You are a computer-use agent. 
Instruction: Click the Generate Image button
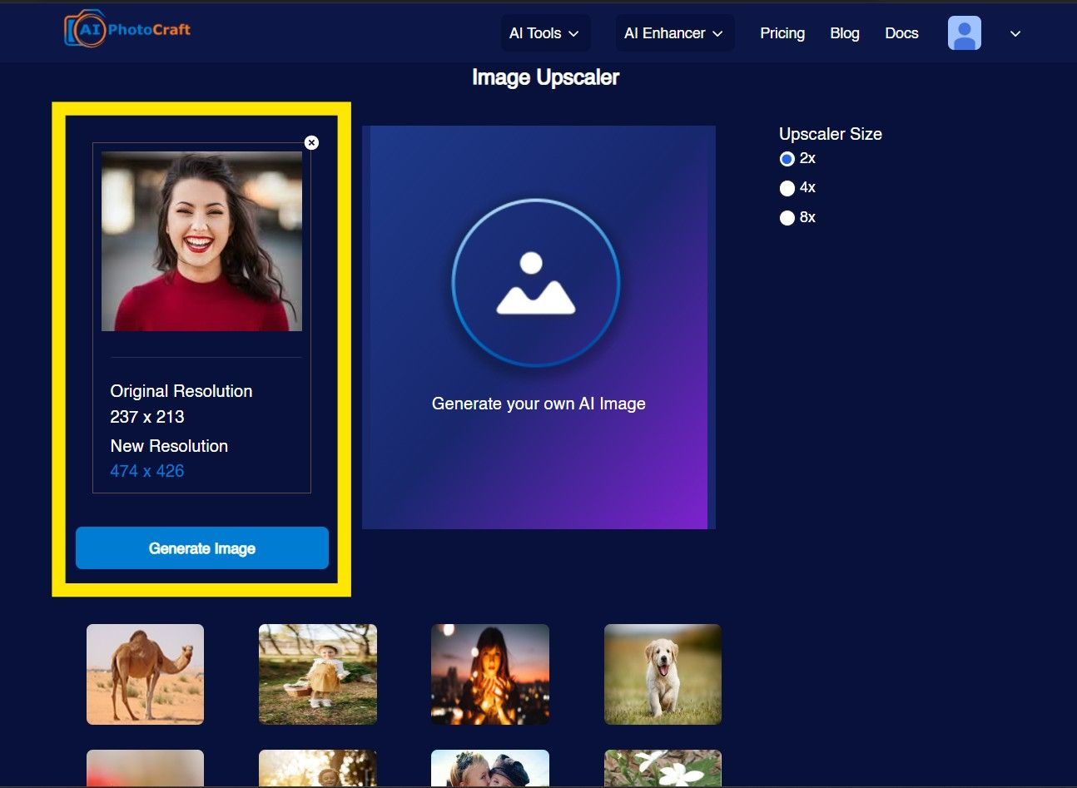(x=202, y=548)
